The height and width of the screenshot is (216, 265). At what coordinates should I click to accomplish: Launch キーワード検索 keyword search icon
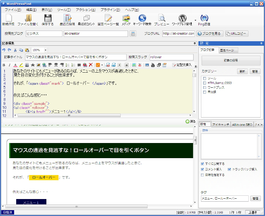point(142,18)
